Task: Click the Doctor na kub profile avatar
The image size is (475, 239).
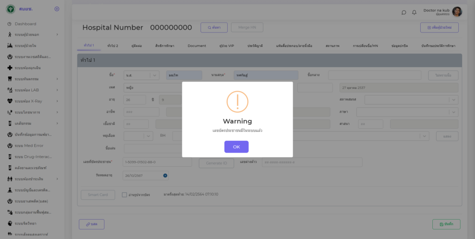Action: [x=457, y=12]
